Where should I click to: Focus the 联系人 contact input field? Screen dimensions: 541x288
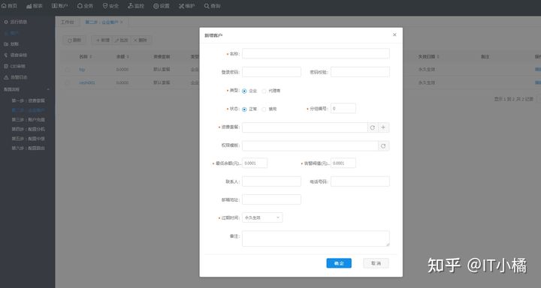click(x=271, y=181)
